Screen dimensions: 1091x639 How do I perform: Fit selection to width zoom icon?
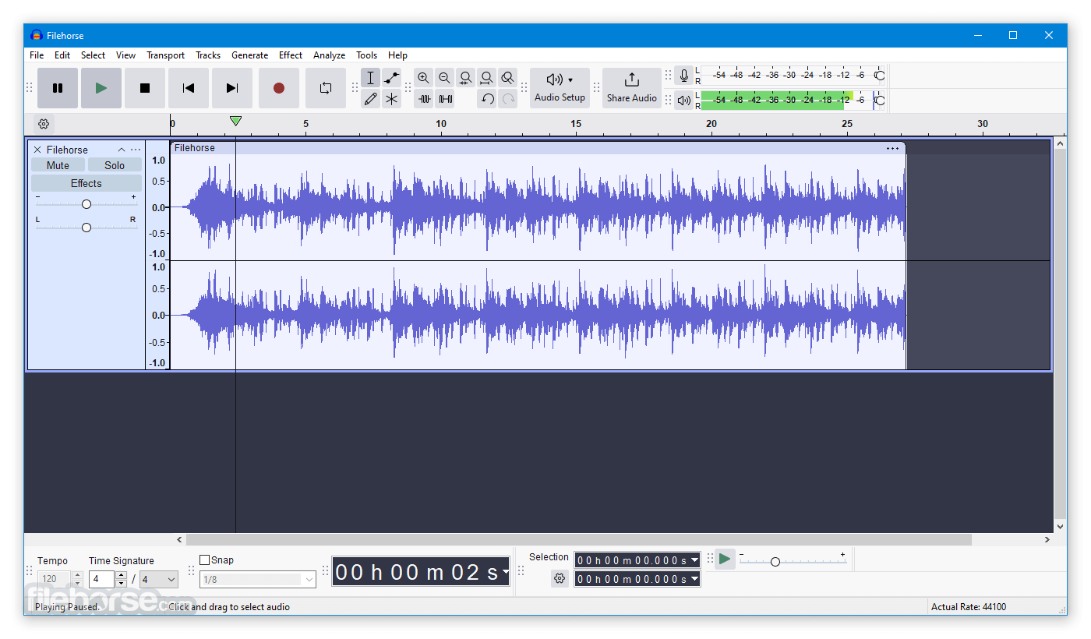click(x=465, y=78)
